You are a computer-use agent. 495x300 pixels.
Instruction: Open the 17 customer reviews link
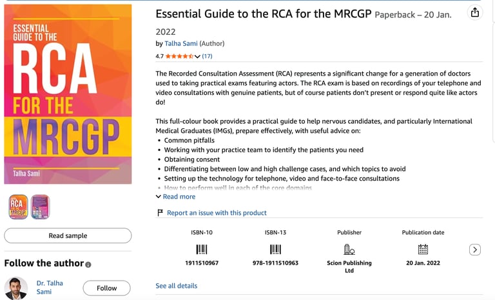pos(207,56)
